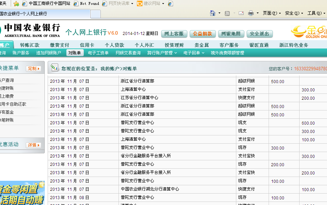Click the Agricultural Bank of China logo

point(31,30)
